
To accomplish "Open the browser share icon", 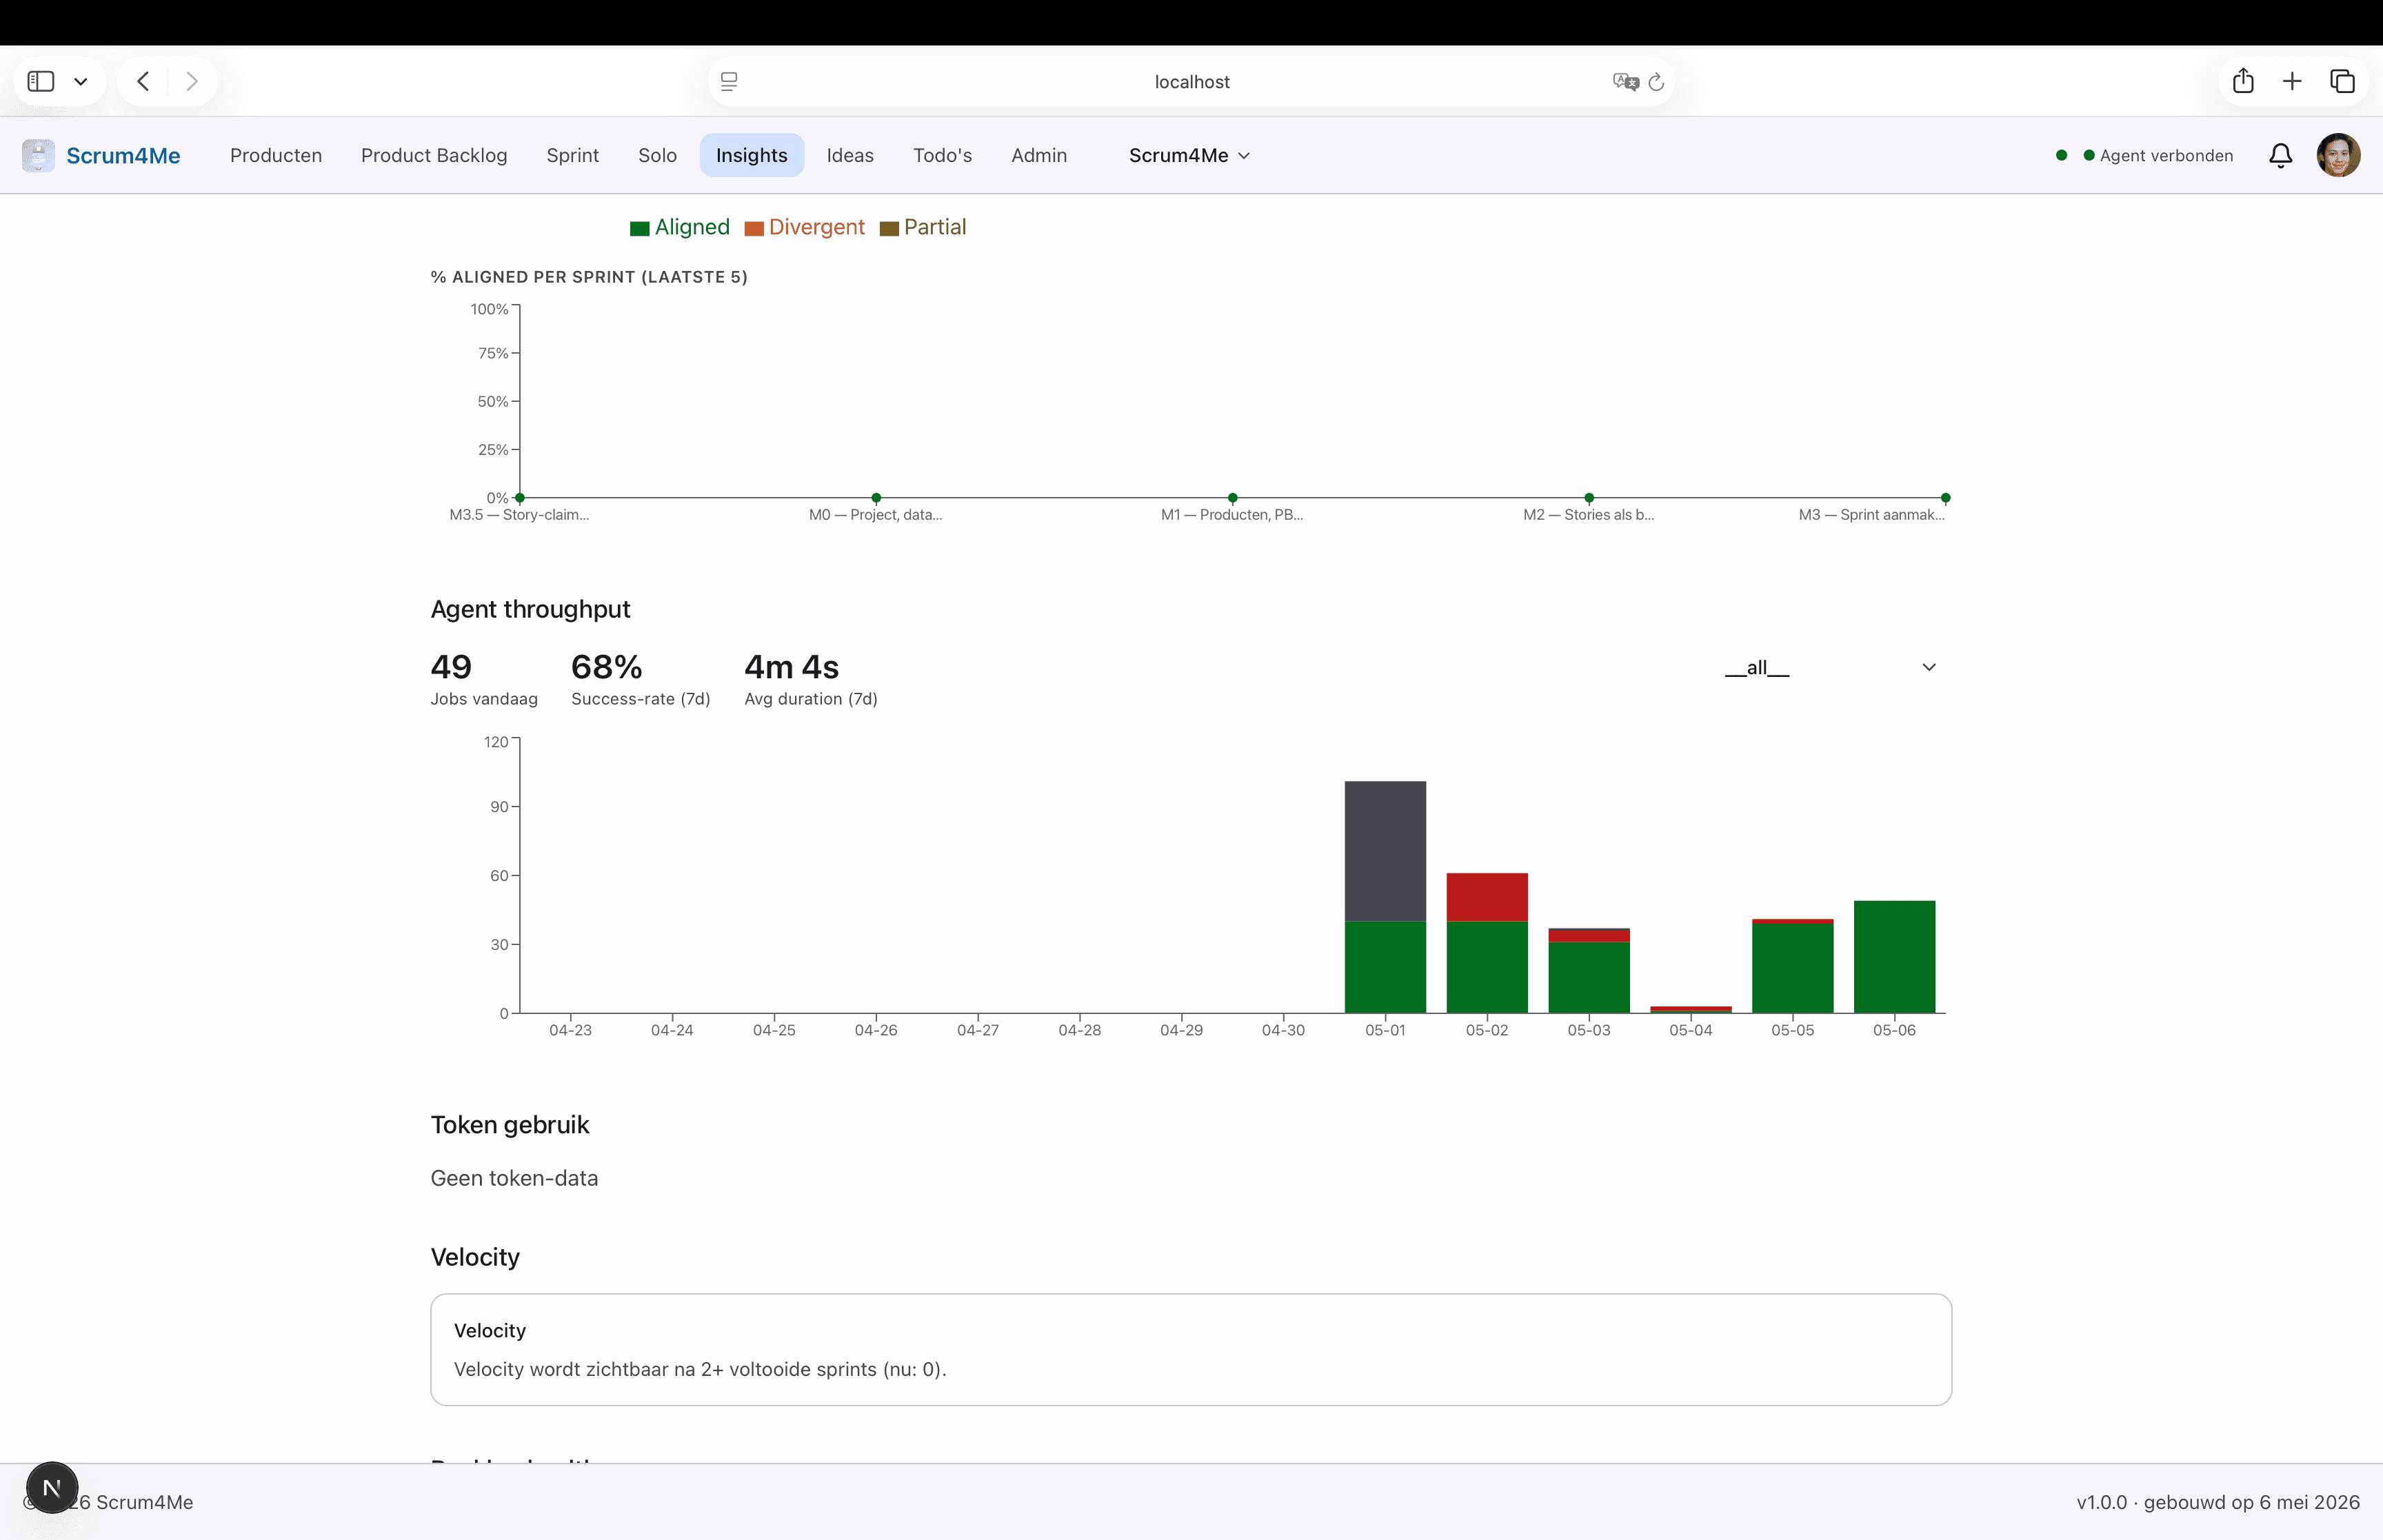I will pos(2243,81).
